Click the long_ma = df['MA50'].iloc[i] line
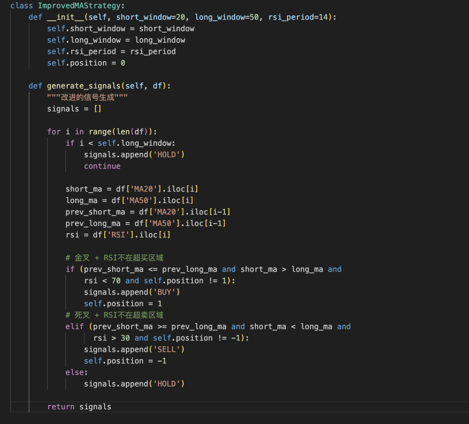Image resolution: width=469 pixels, height=424 pixels. click(x=129, y=200)
